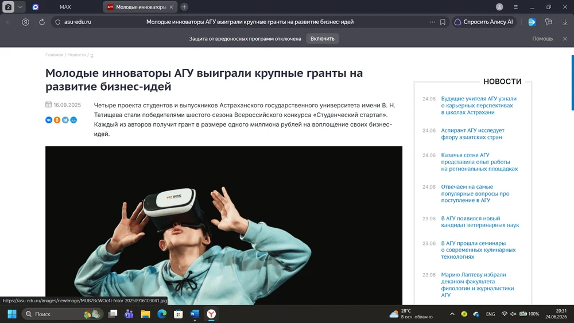This screenshot has width=574, height=323.
Task: Switch to the MAX tab
Action: (x=65, y=7)
